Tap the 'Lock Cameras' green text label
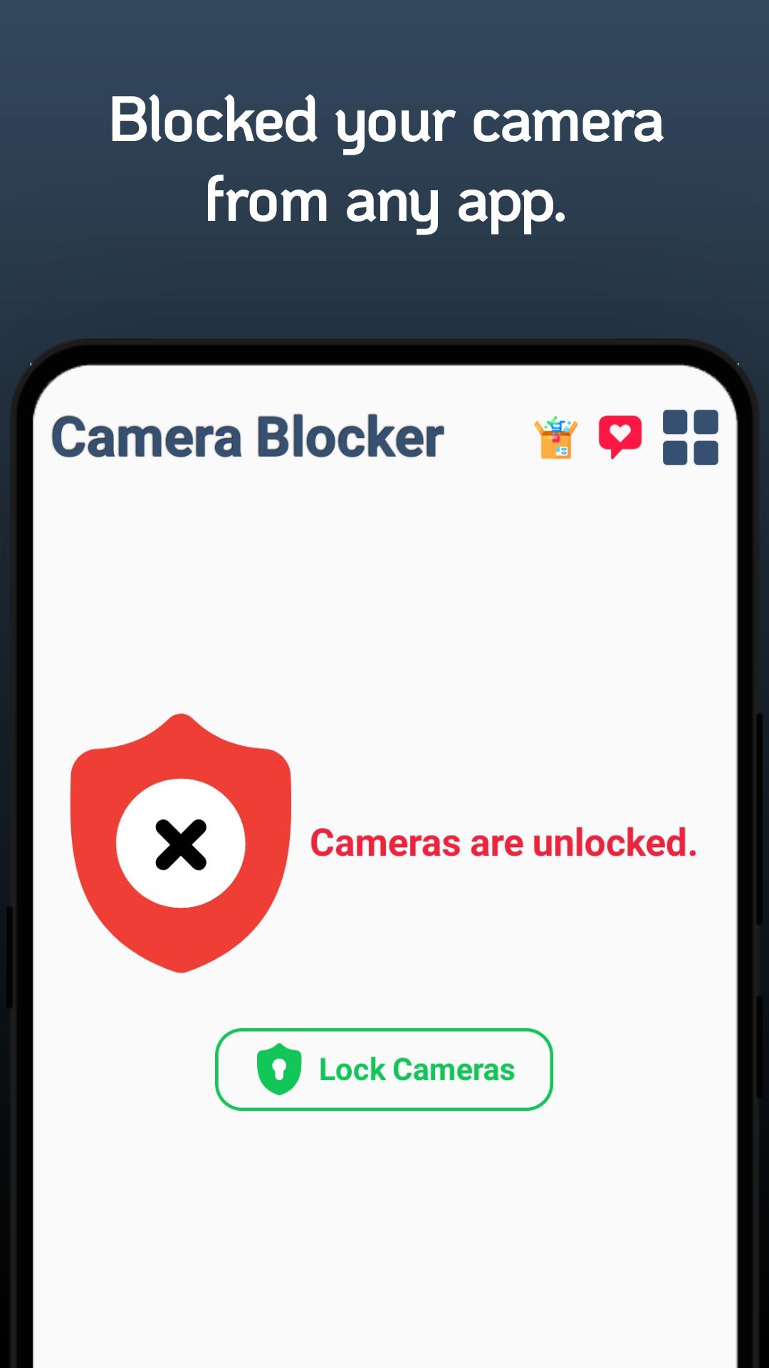 [x=417, y=1069]
